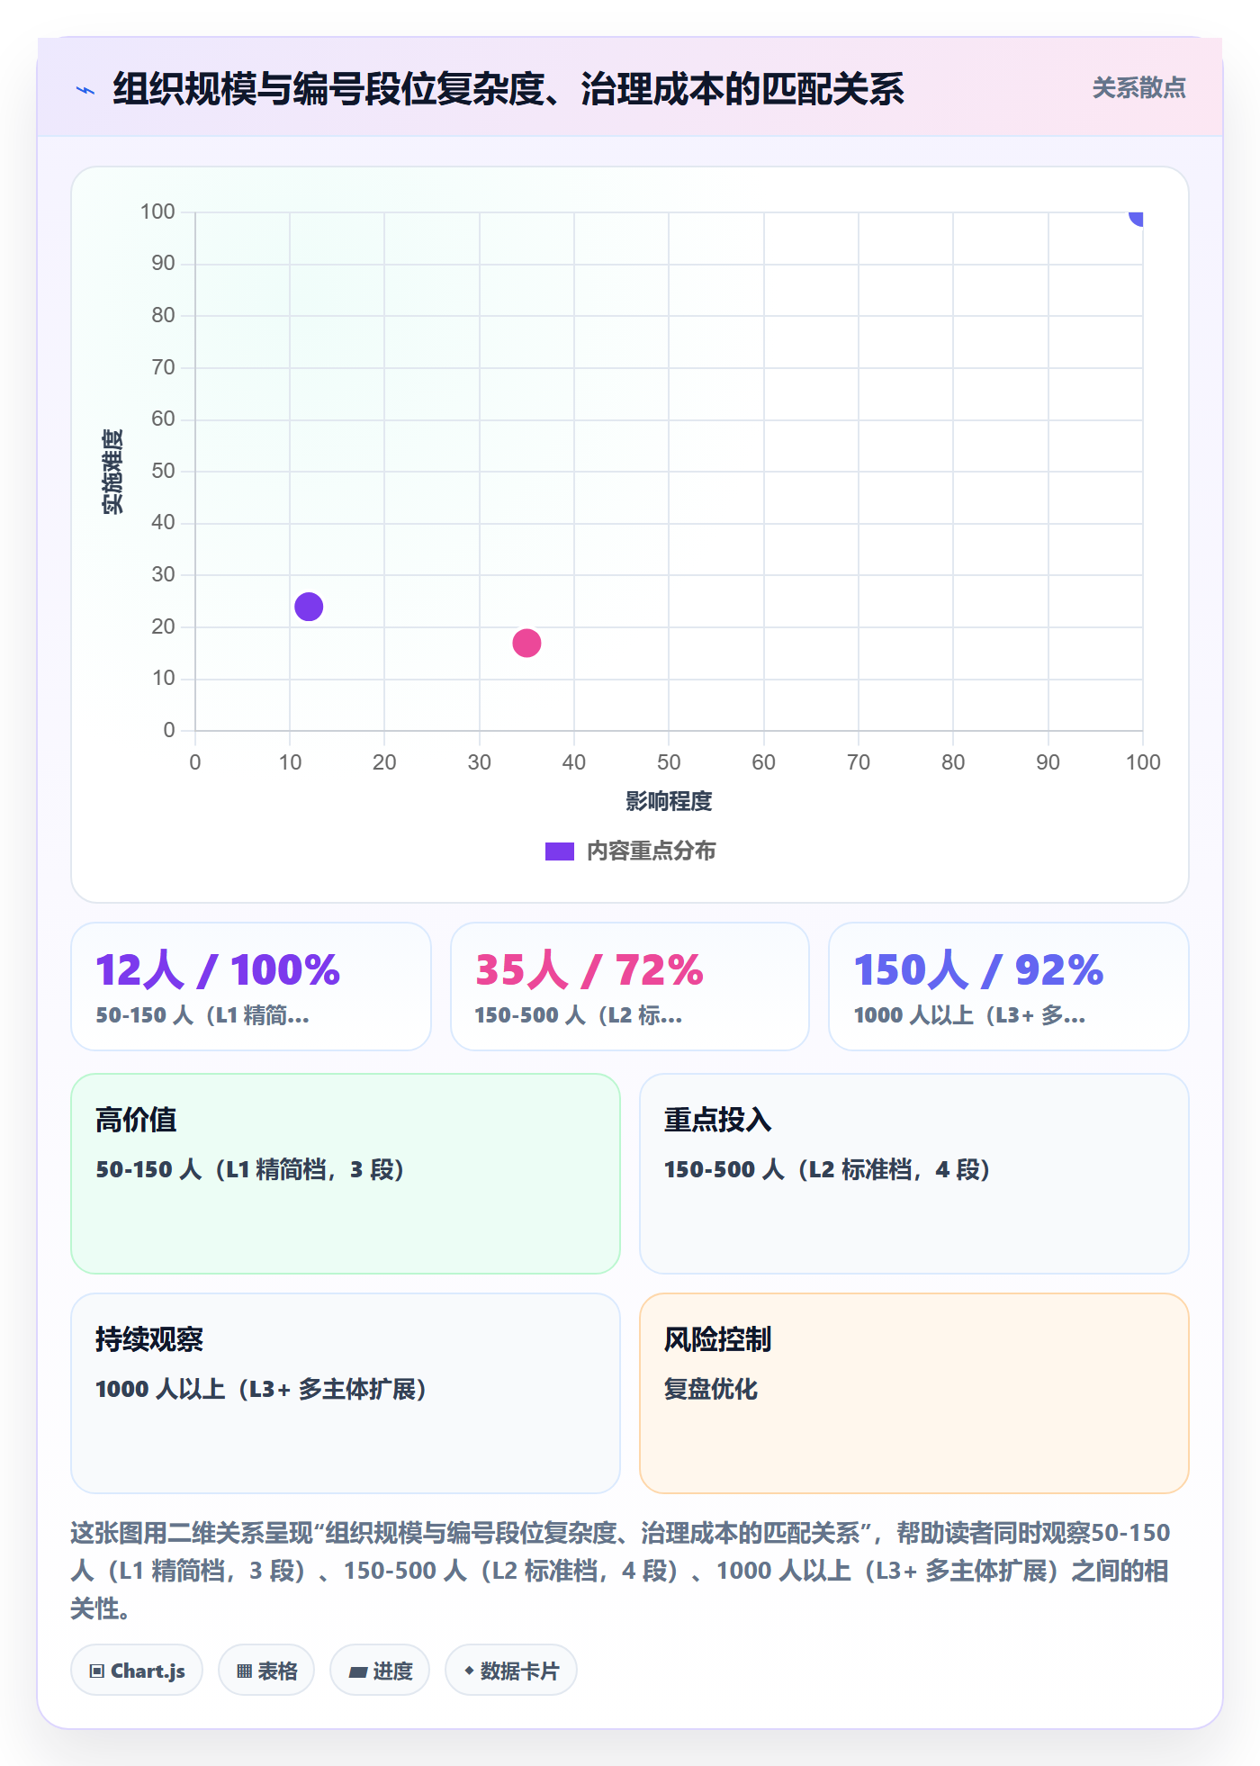The image size is (1260, 1766).
Task: Click the 表格 tag
Action: tap(266, 1671)
